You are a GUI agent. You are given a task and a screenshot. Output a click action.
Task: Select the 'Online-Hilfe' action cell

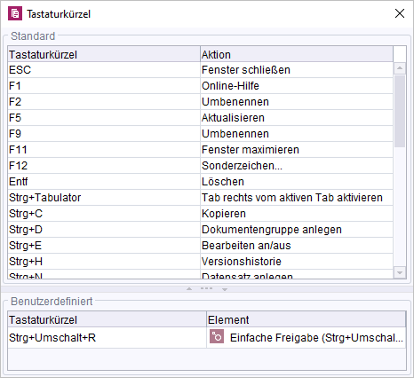click(x=297, y=86)
